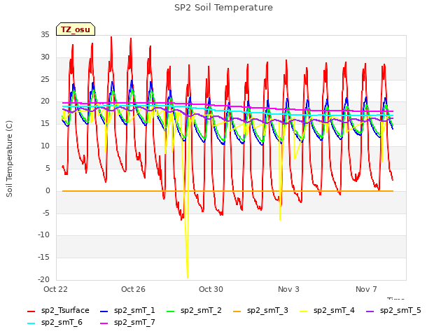Click the 35 y-axis tick label
The height and width of the screenshot is (336, 448).
(x=45, y=35)
